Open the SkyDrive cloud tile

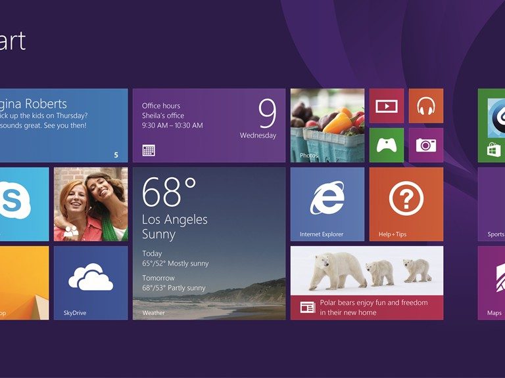[91, 283]
